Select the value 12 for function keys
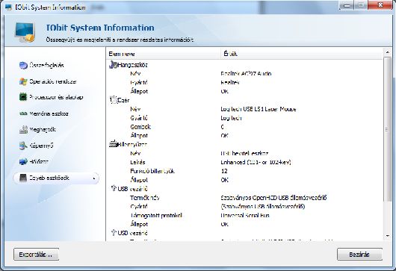This screenshot has height=271, width=396. click(224, 171)
